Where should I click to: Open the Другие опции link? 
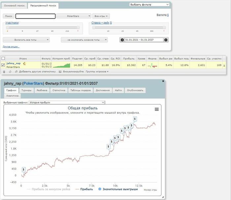point(11,47)
